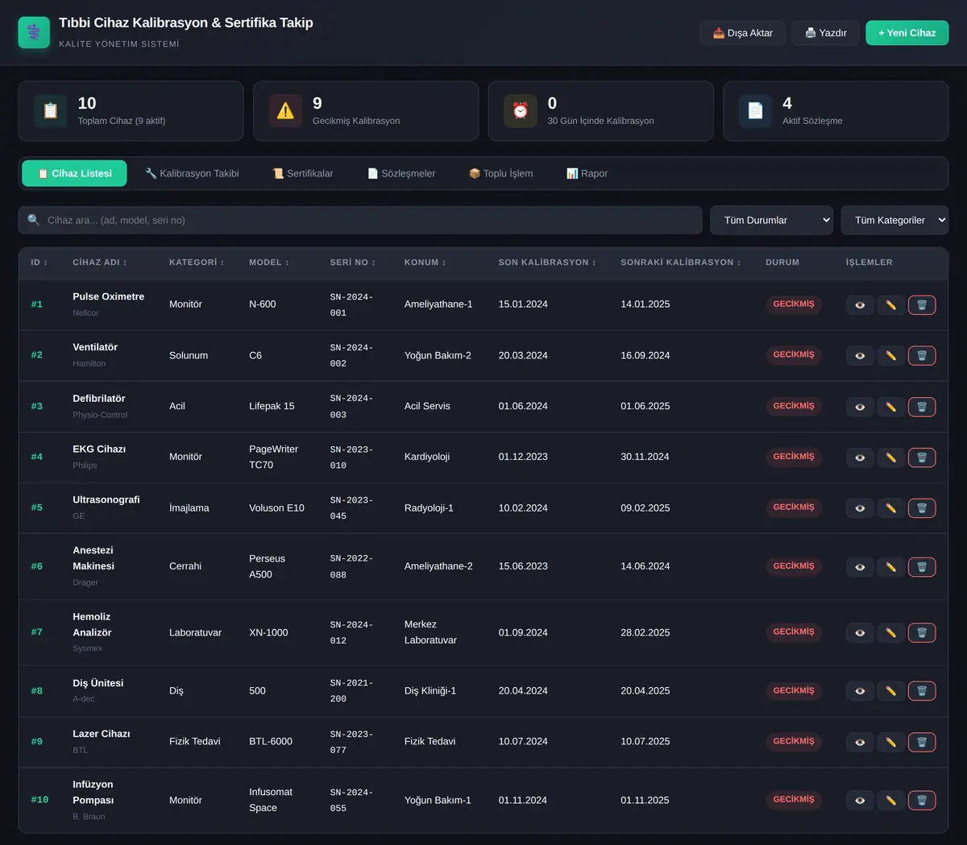
Task: Select the Cihaz Listesi tab
Action: pyautogui.click(x=74, y=173)
